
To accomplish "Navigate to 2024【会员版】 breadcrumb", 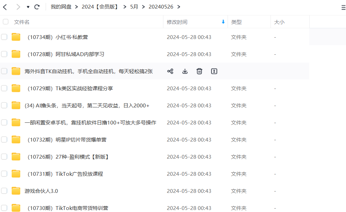I will 101,7.
